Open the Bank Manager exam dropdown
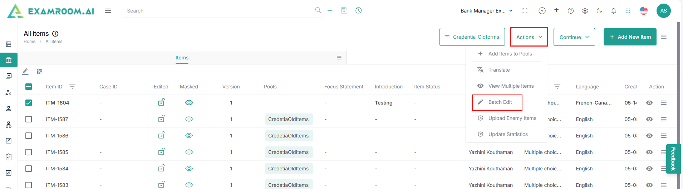This screenshot has height=189, width=683. coord(487,11)
